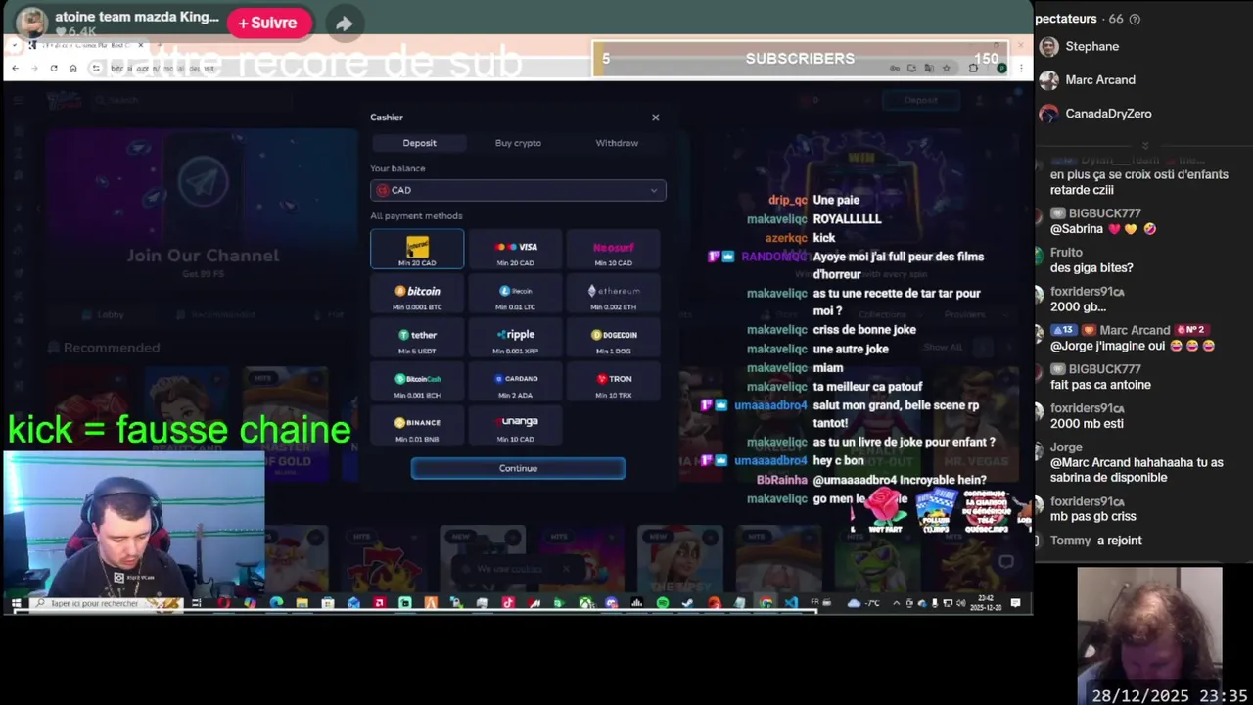Open Spotify from the taskbar
This screenshot has height=705, width=1253.
tap(663, 603)
